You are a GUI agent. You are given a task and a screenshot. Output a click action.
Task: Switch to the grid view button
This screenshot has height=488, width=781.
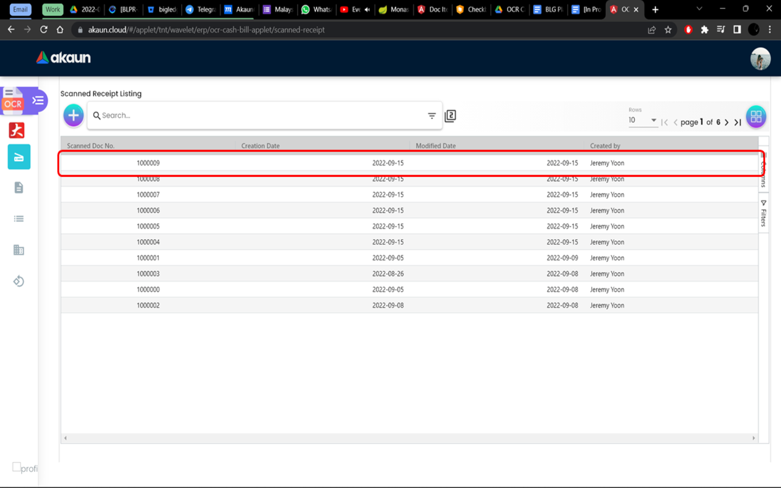[x=756, y=116]
